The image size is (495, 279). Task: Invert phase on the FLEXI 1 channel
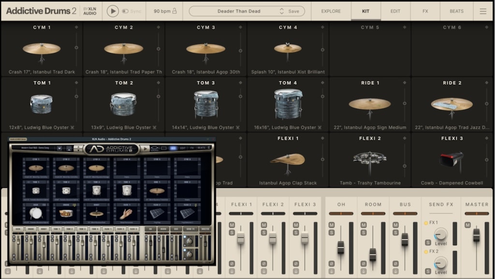coord(232,264)
